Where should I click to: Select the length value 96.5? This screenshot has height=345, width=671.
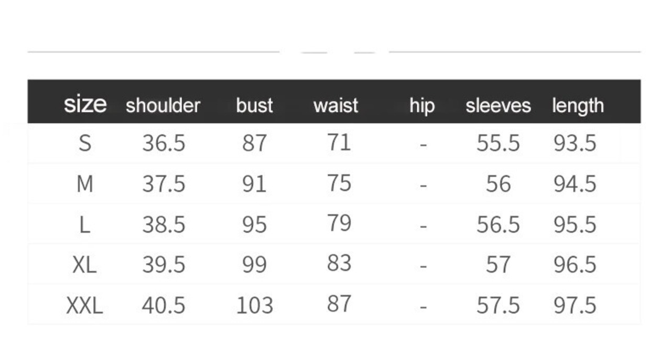point(575,265)
